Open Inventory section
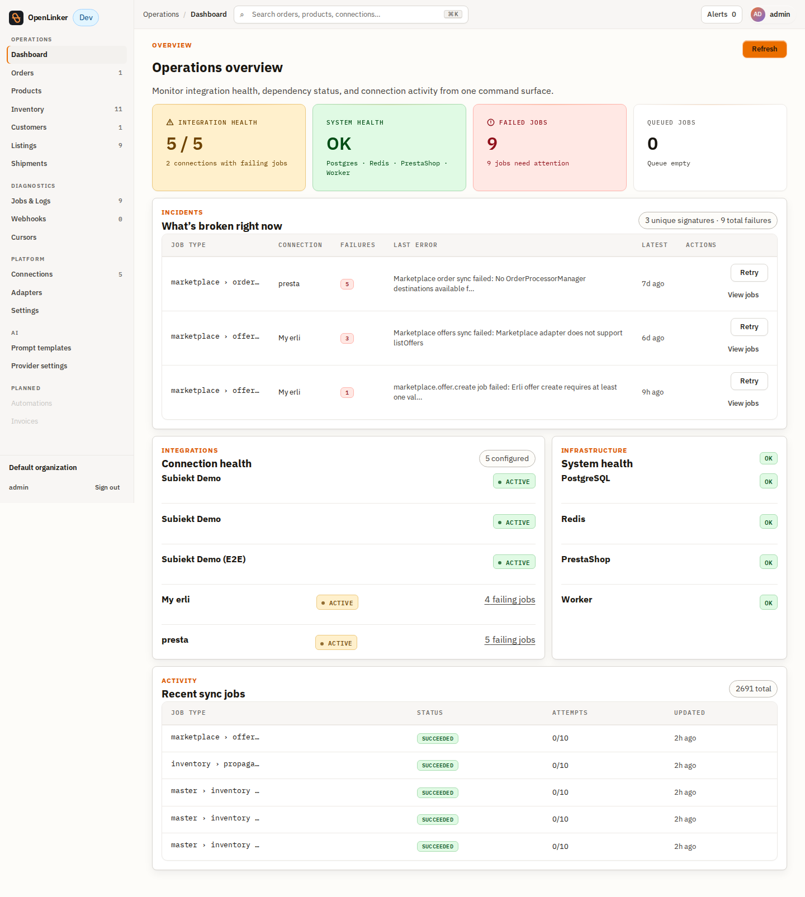805x897 pixels. [67, 109]
